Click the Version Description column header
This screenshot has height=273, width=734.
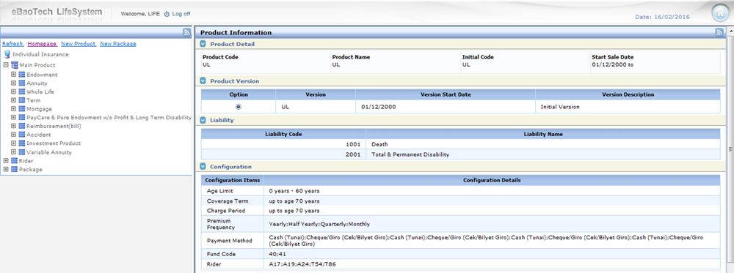(x=628, y=94)
